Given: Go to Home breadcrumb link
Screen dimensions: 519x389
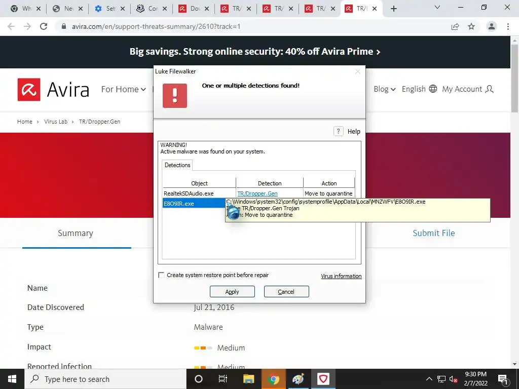Looking at the screenshot, I should coord(25,122).
